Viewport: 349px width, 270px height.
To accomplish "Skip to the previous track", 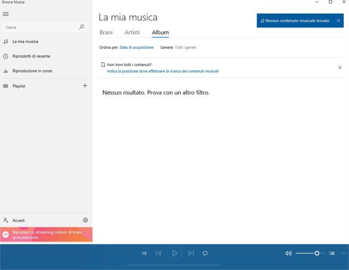I will coord(159,253).
